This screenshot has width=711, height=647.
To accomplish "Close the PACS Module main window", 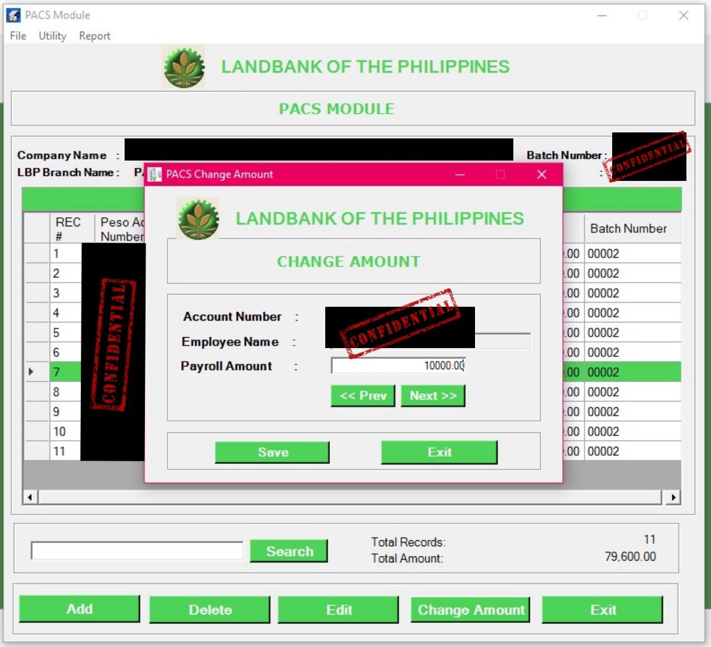I will click(683, 16).
